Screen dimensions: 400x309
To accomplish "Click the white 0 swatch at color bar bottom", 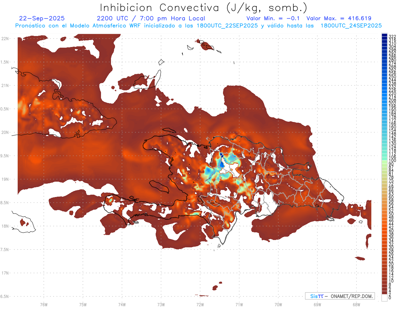I will click(x=384, y=298).
